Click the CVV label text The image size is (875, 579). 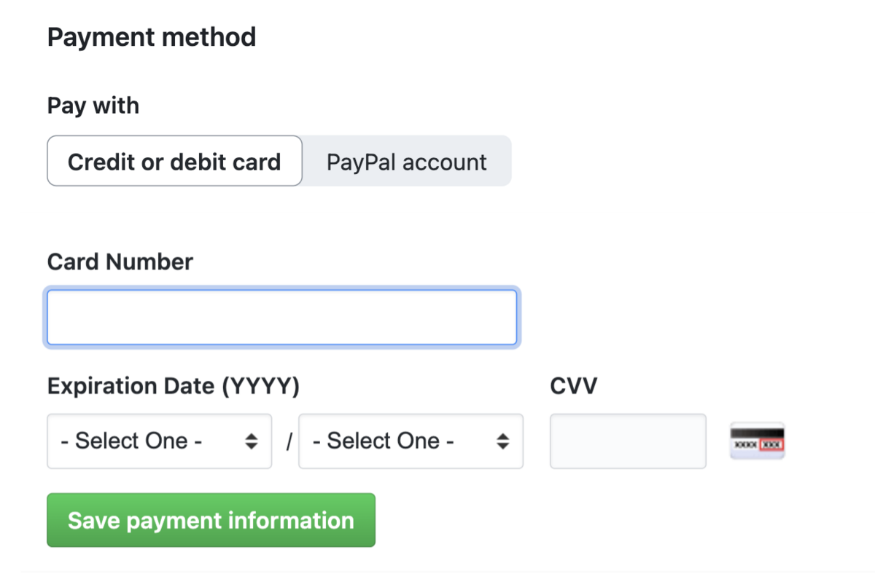pos(573,386)
